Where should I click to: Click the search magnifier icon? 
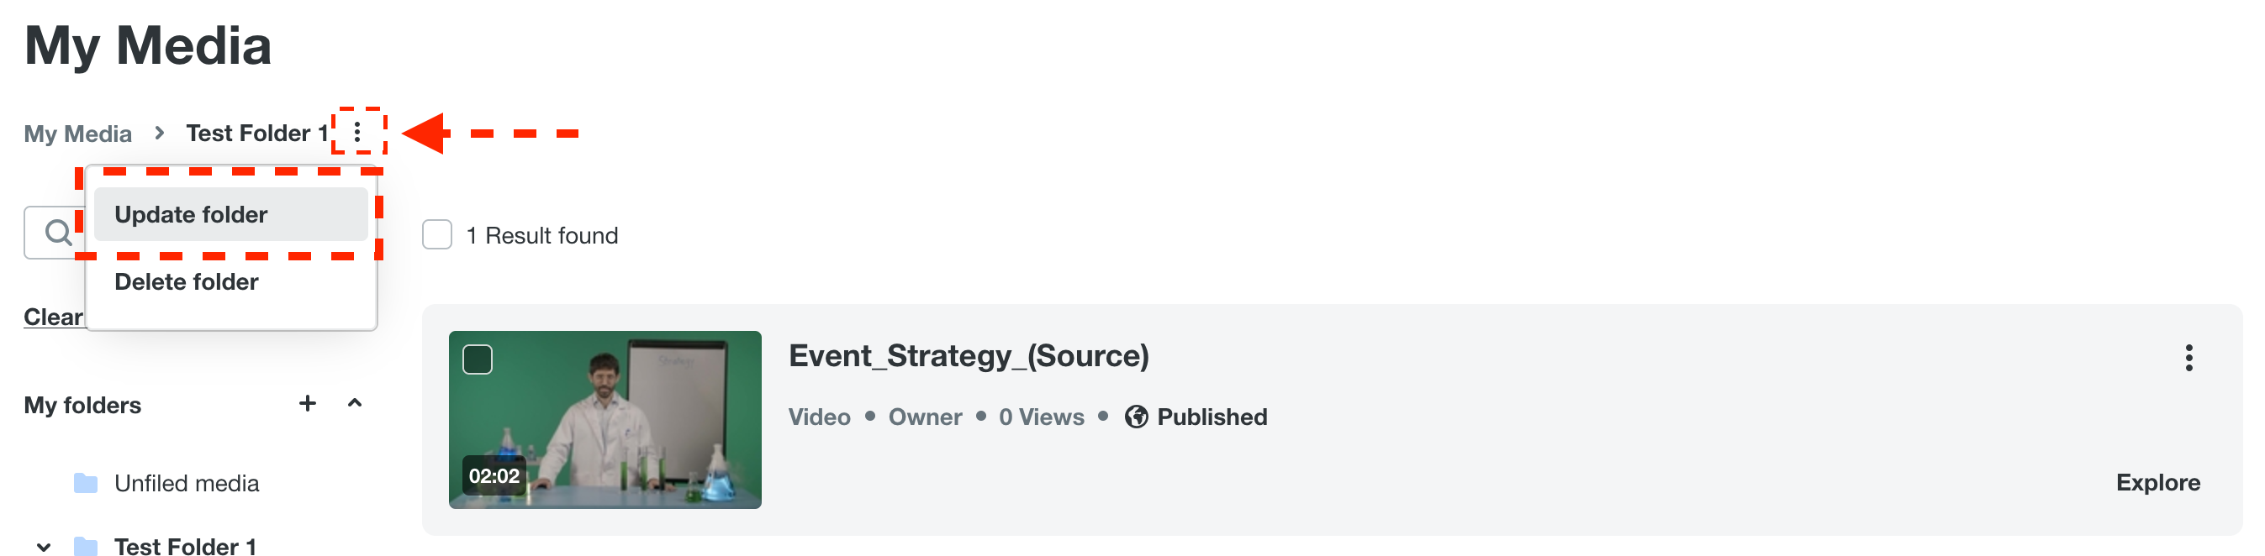coord(58,233)
